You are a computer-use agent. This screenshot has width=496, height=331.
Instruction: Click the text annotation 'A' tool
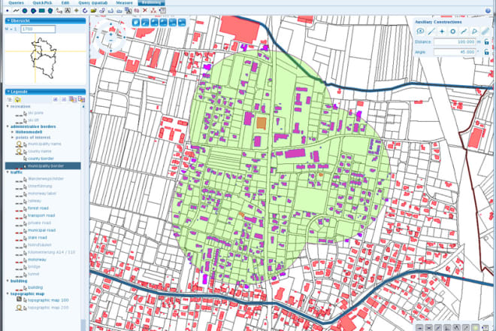click(68, 11)
